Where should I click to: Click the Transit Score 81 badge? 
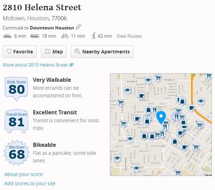pyautogui.click(x=16, y=121)
